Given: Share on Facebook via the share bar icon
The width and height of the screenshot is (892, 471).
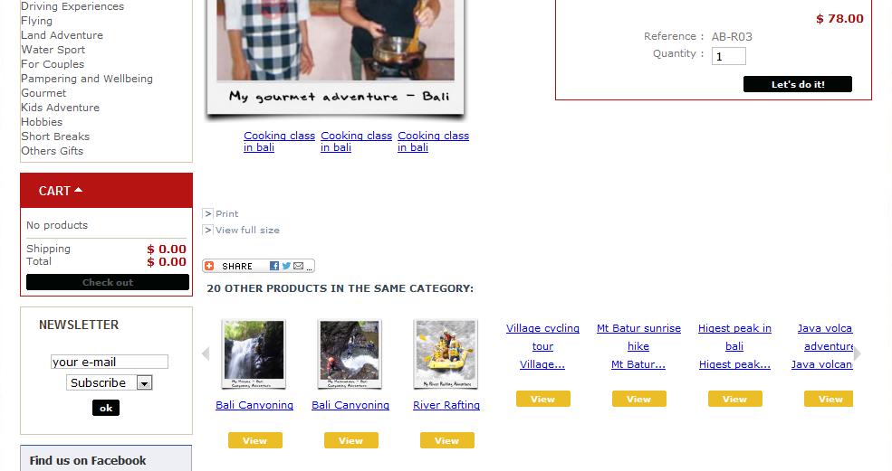Looking at the screenshot, I should coord(274,266).
